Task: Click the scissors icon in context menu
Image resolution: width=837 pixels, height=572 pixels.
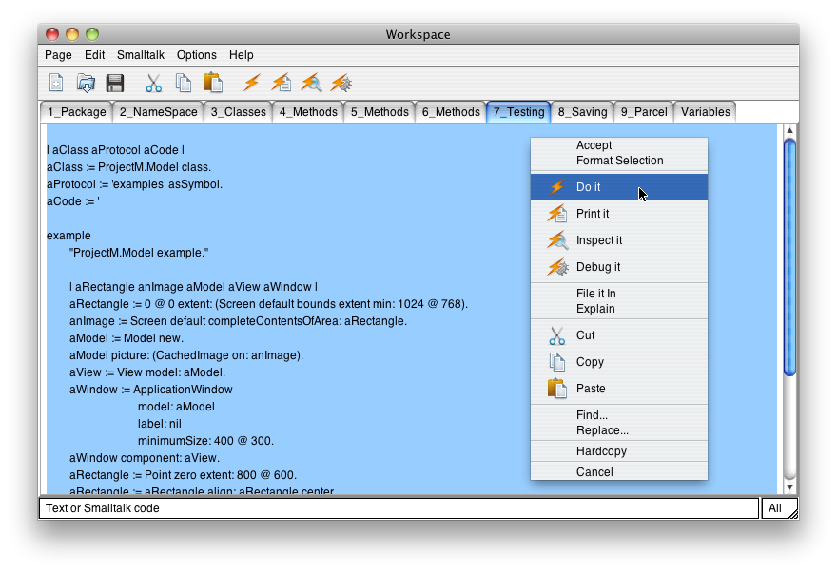Action: [557, 335]
